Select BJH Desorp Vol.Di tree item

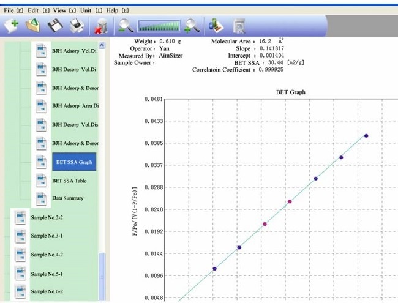[x=74, y=69]
